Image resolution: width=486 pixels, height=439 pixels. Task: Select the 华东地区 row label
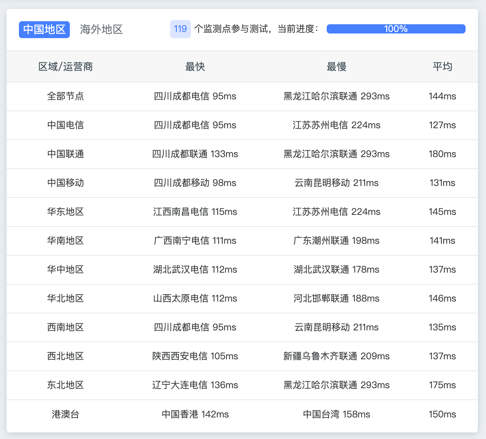tap(66, 211)
